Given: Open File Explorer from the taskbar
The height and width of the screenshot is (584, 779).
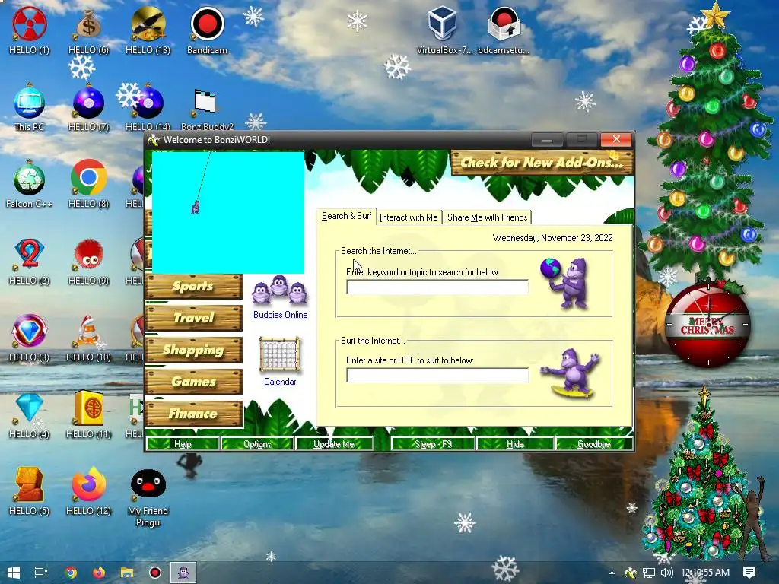Looking at the screenshot, I should 127,573.
